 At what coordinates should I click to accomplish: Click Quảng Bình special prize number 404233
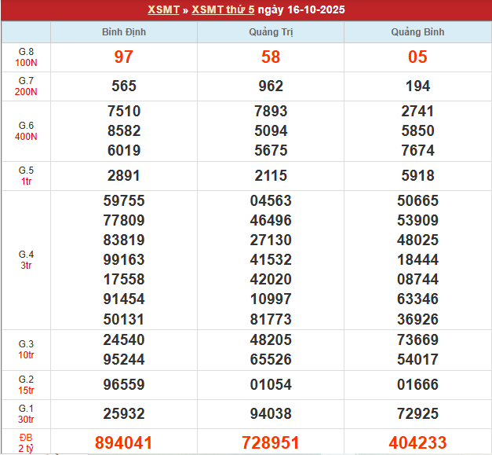417,443
